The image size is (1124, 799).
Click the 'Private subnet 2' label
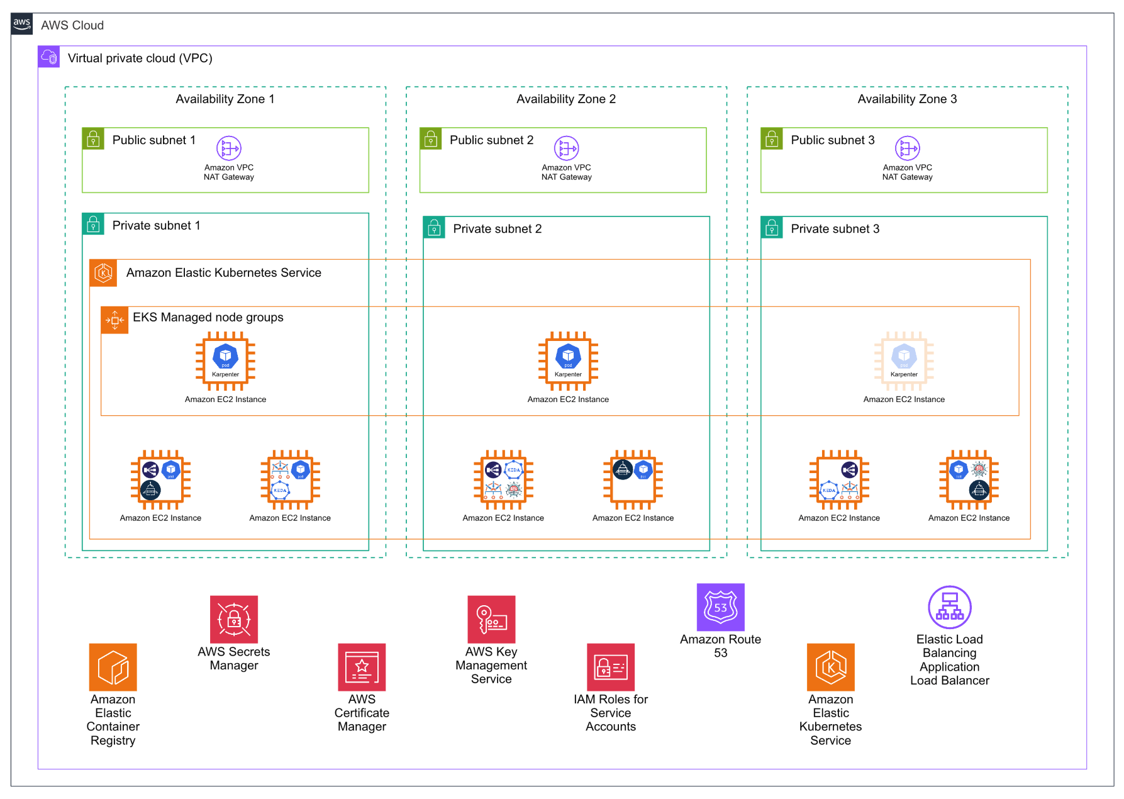[x=498, y=228]
